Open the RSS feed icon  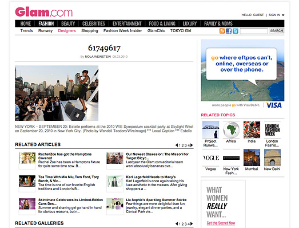tap(222, 31)
